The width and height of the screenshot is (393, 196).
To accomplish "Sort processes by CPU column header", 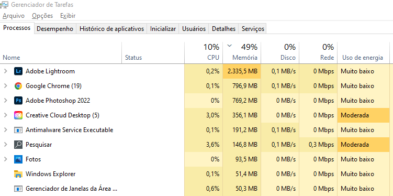I will 204,52.
